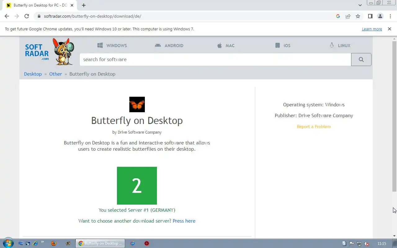Click the Butterfly on Desktop heading
Image resolution: width=397 pixels, height=248 pixels.
[137, 121]
